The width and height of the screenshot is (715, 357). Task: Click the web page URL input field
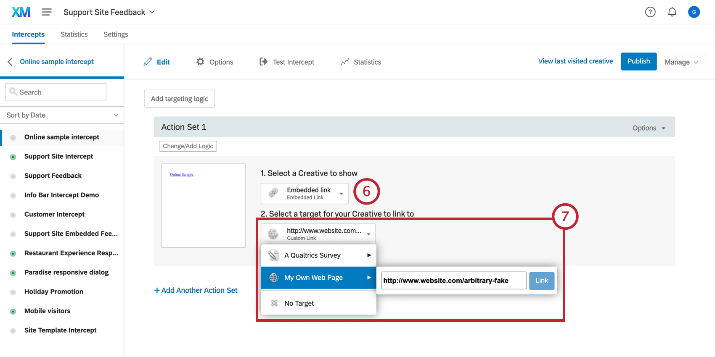453,281
